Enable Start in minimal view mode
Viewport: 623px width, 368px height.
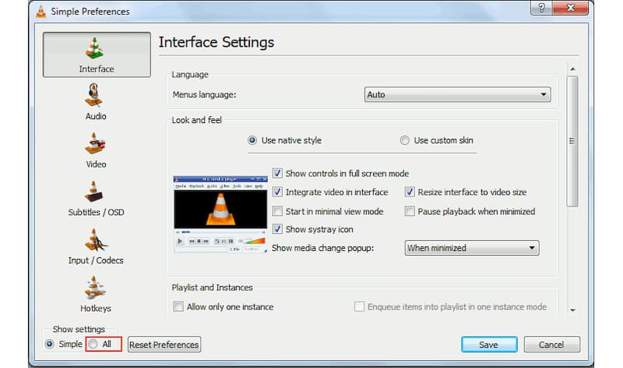(277, 211)
